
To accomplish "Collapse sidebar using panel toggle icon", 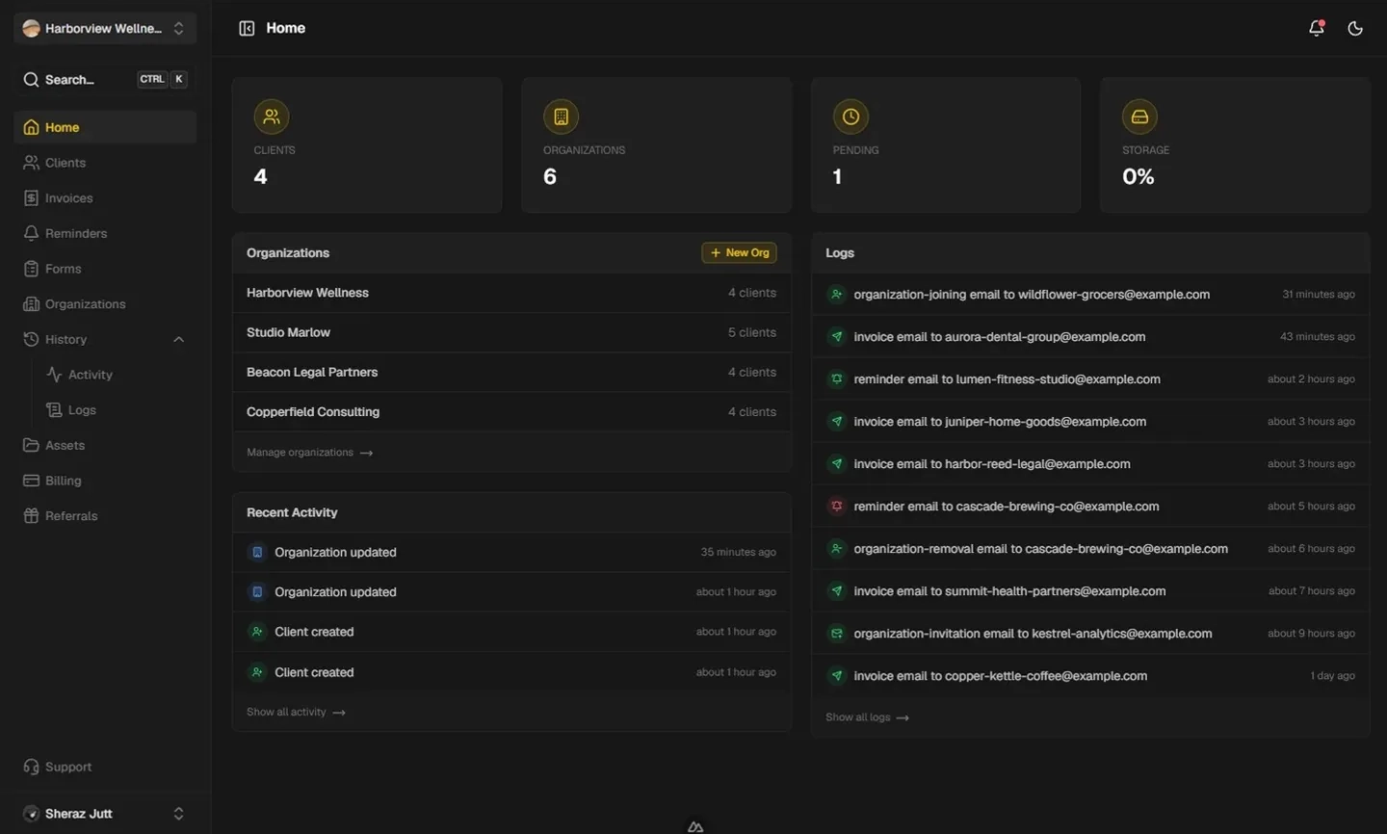I will 247,28.
